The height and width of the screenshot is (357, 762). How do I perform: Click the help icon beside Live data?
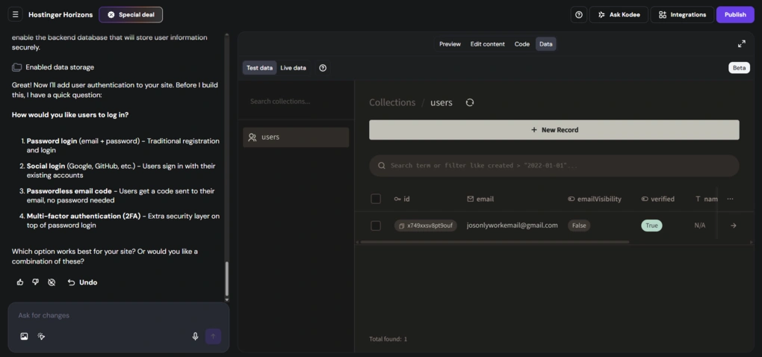tap(323, 68)
